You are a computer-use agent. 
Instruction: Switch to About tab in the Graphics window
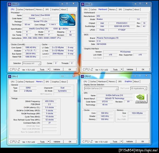tap(136, 82)
